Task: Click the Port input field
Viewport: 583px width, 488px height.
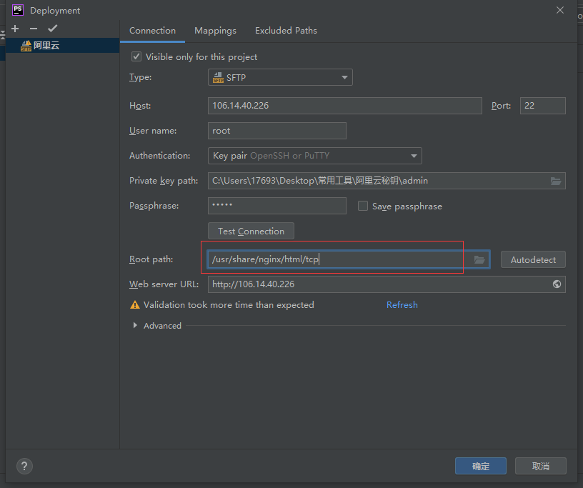Action: pos(543,106)
